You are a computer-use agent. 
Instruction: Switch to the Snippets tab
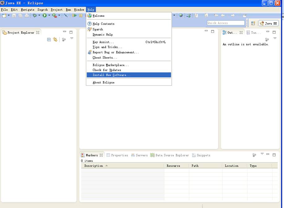pos(201,155)
